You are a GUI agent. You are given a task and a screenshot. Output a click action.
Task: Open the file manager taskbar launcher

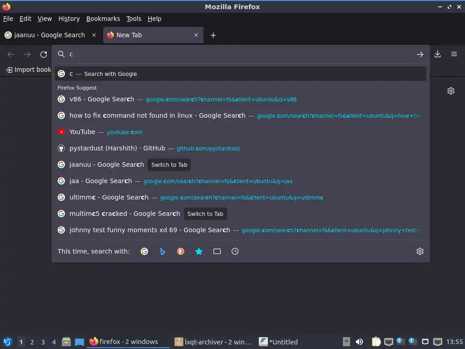click(x=66, y=342)
